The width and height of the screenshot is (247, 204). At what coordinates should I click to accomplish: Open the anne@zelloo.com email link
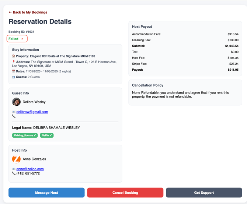coord(30,169)
